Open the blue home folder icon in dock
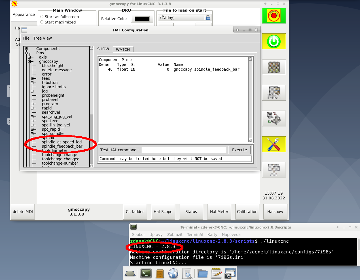The height and width of the screenshot is (280, 360). (202, 273)
